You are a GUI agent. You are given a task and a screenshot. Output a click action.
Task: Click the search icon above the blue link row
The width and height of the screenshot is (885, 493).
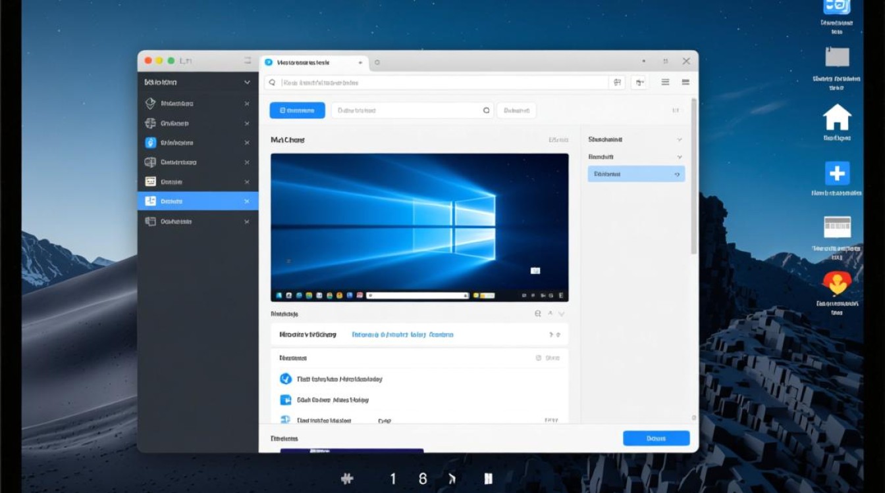[x=538, y=314]
